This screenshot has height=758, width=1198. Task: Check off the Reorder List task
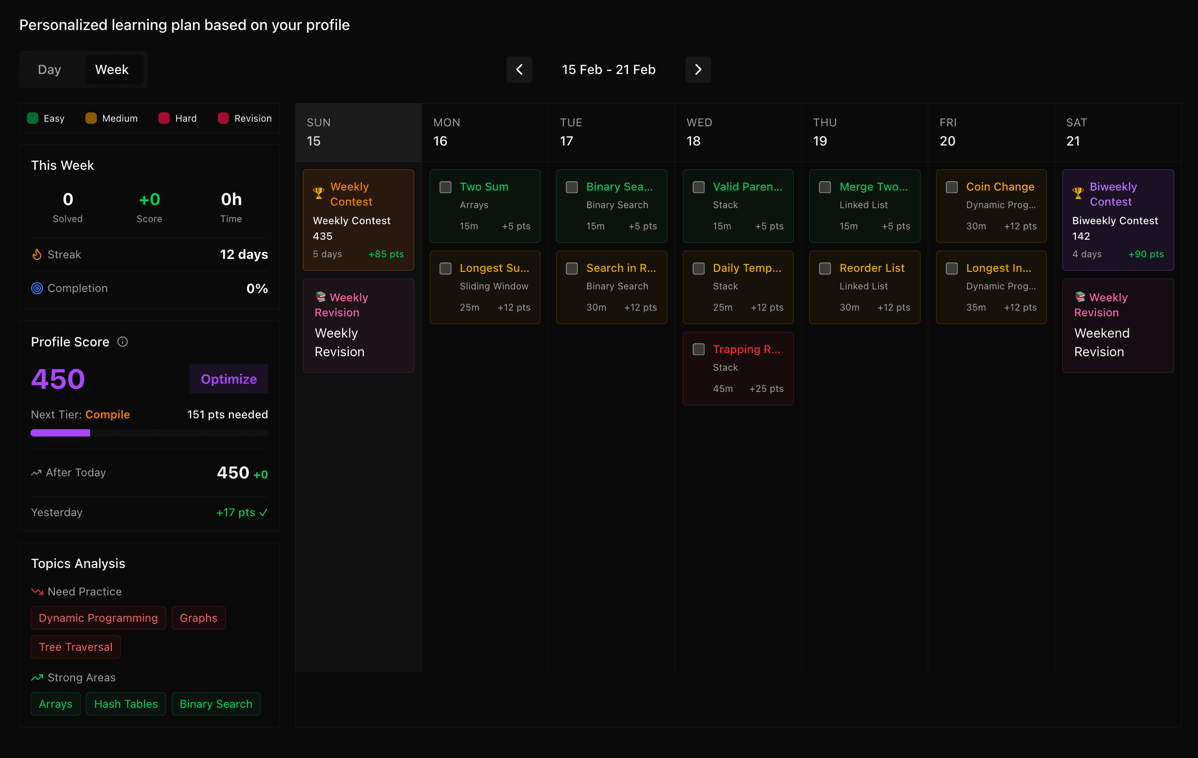(825, 268)
